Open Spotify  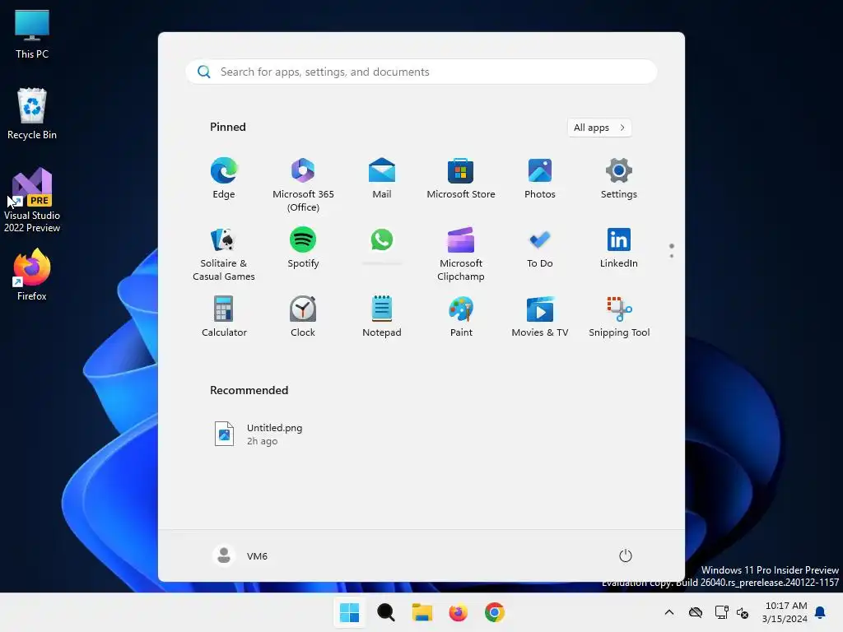303,247
